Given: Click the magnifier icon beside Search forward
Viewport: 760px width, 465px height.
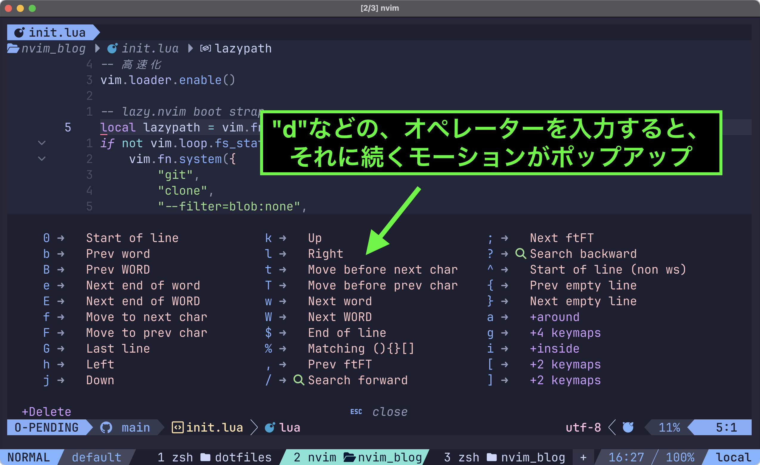Looking at the screenshot, I should (x=299, y=380).
